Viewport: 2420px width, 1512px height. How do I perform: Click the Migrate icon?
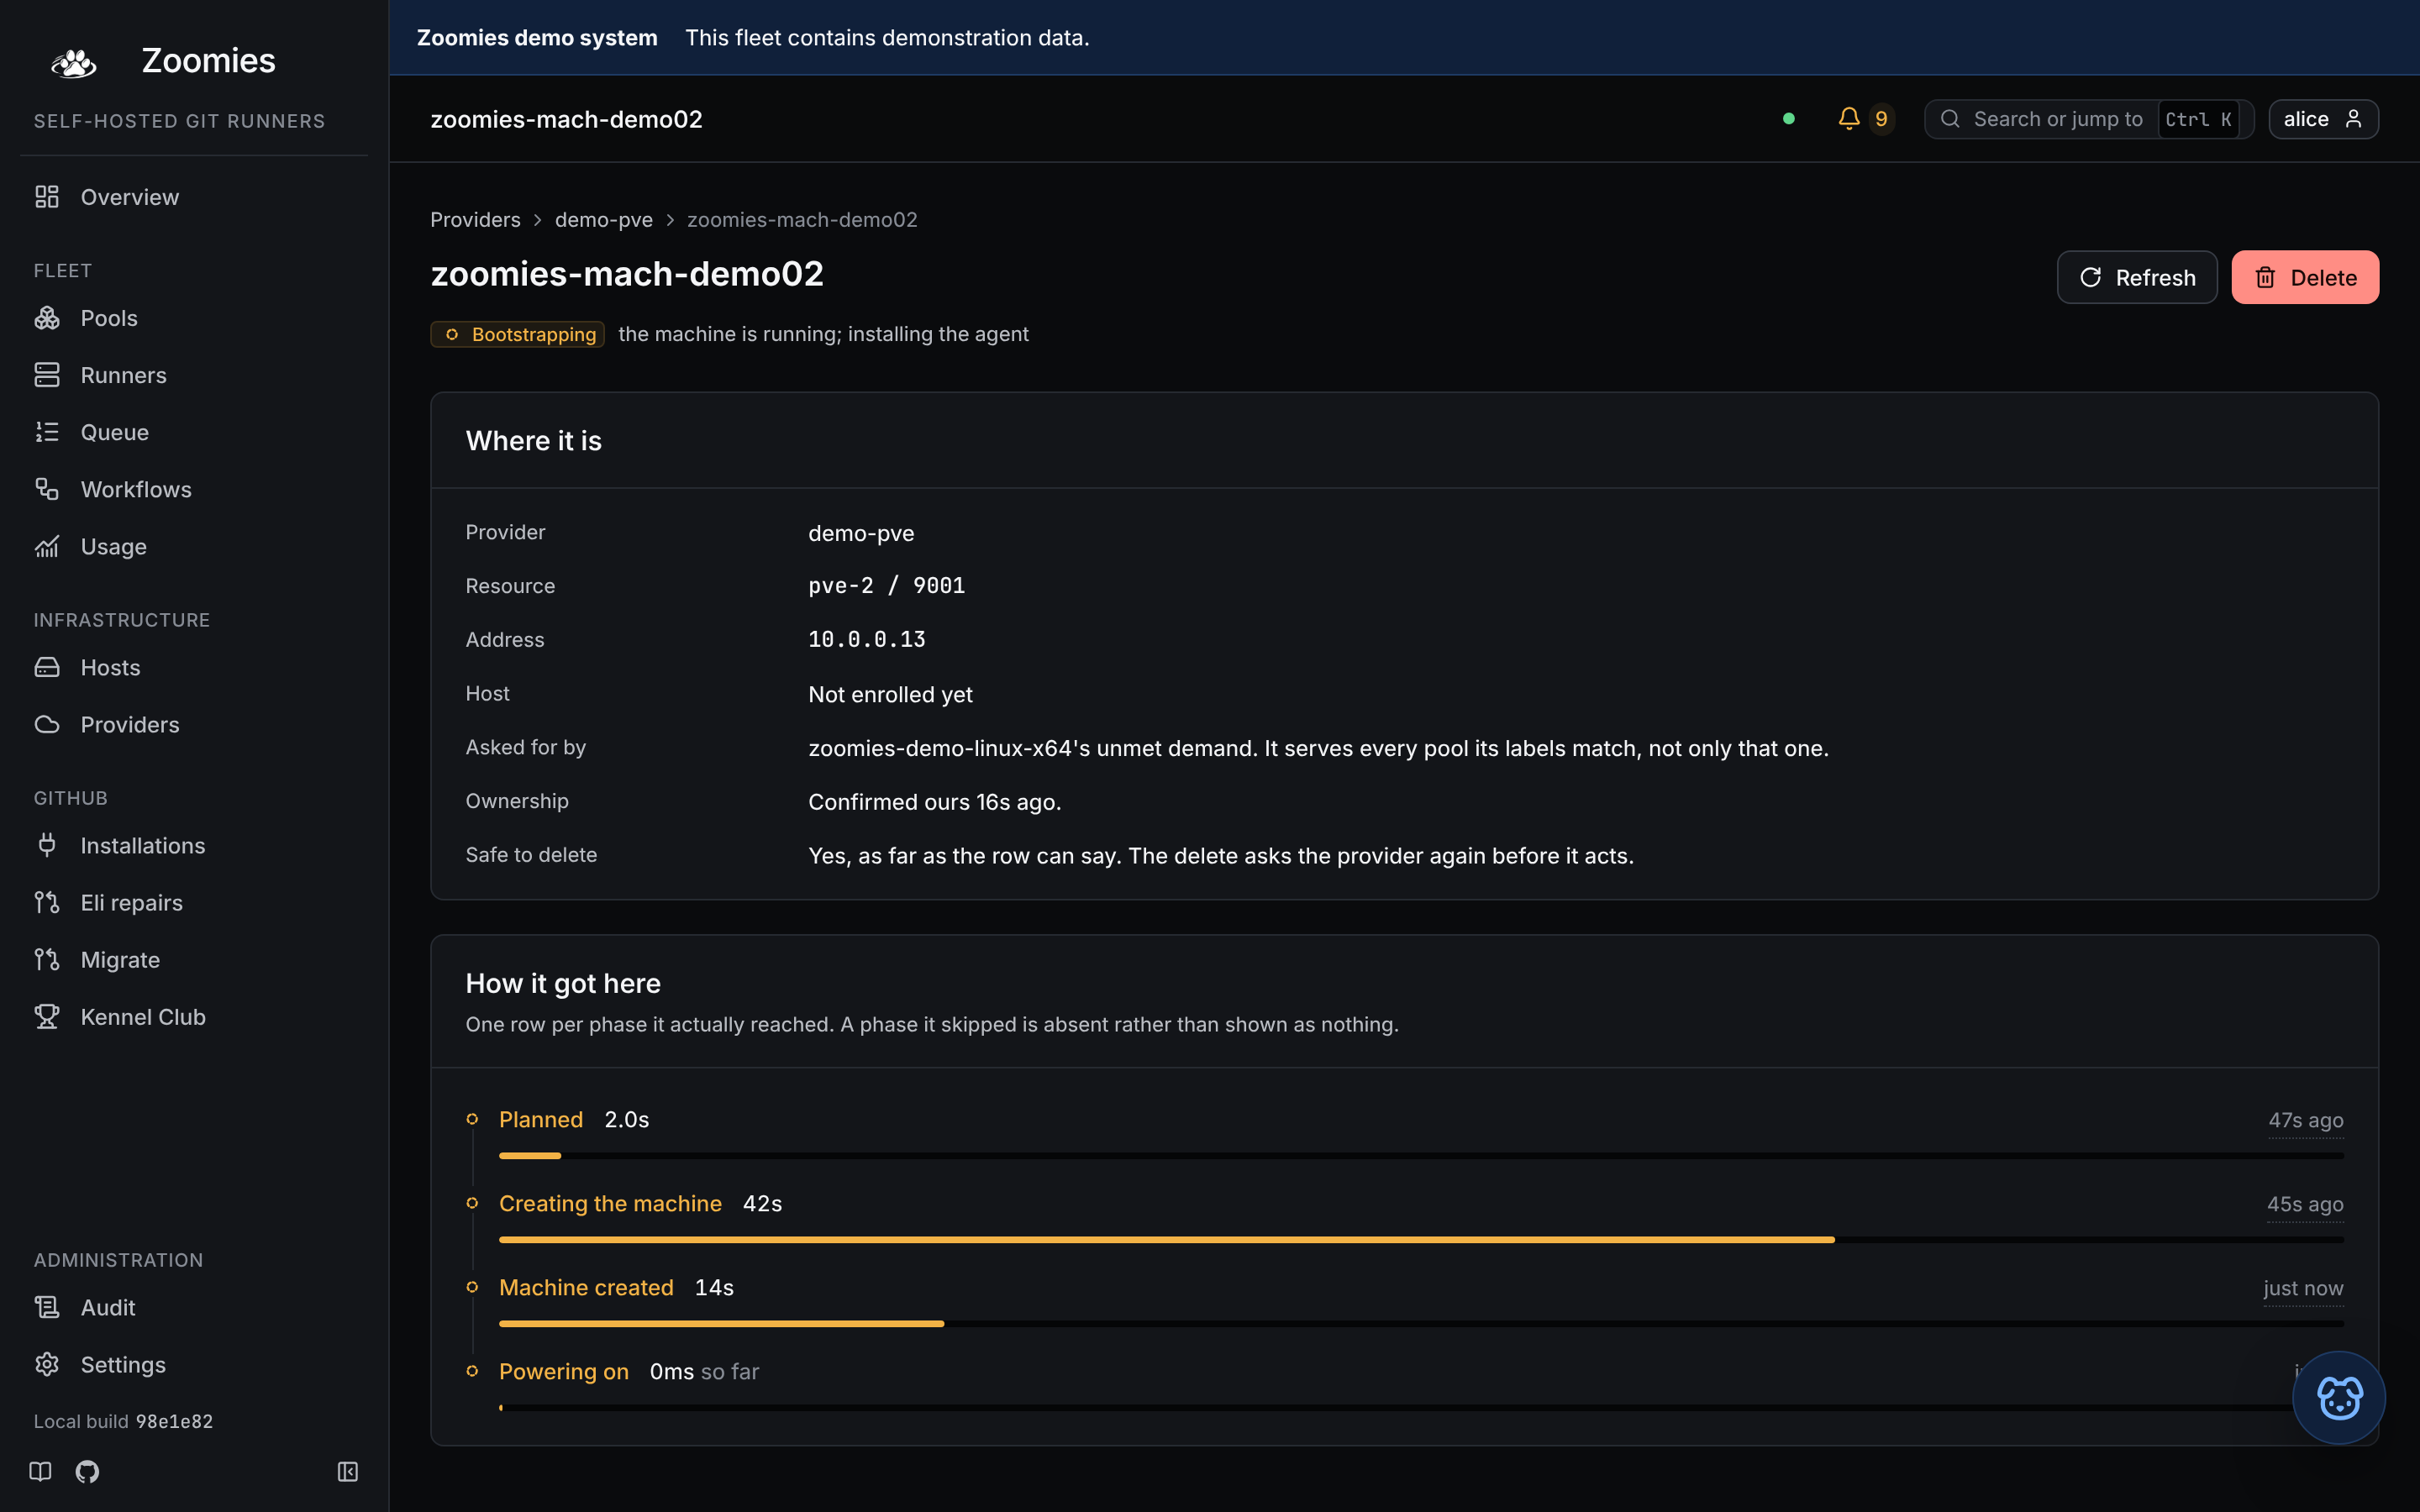47,959
